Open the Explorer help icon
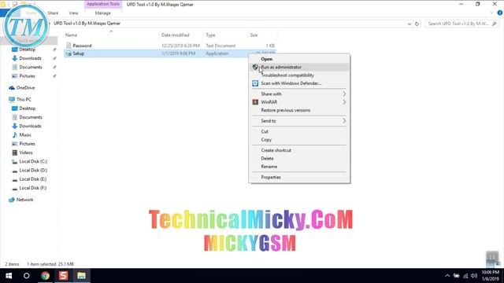 click(500, 13)
